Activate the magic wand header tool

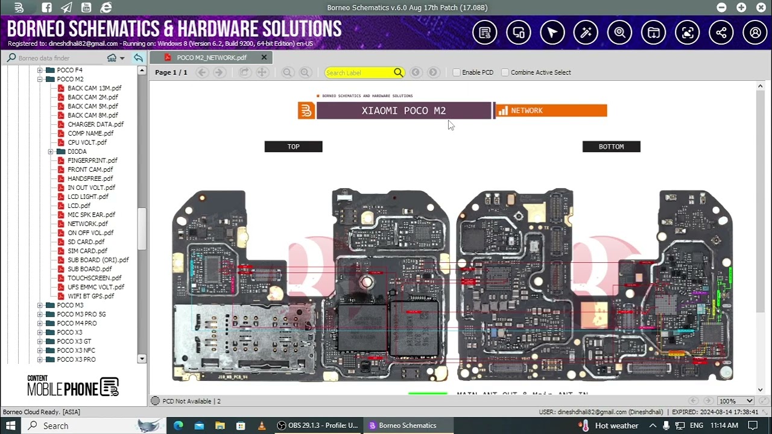click(586, 33)
